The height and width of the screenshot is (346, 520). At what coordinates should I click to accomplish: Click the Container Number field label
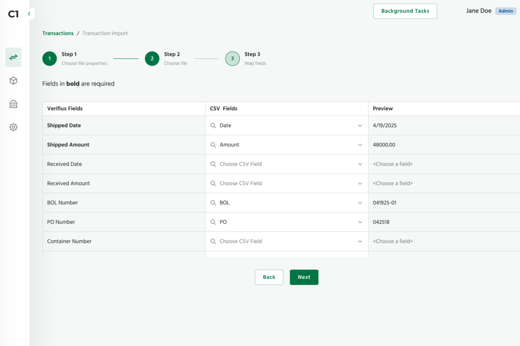point(69,241)
